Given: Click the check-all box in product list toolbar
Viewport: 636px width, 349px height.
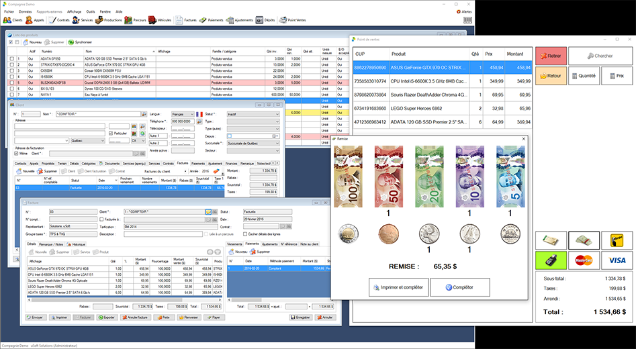Looking at the screenshot, I should (11, 42).
